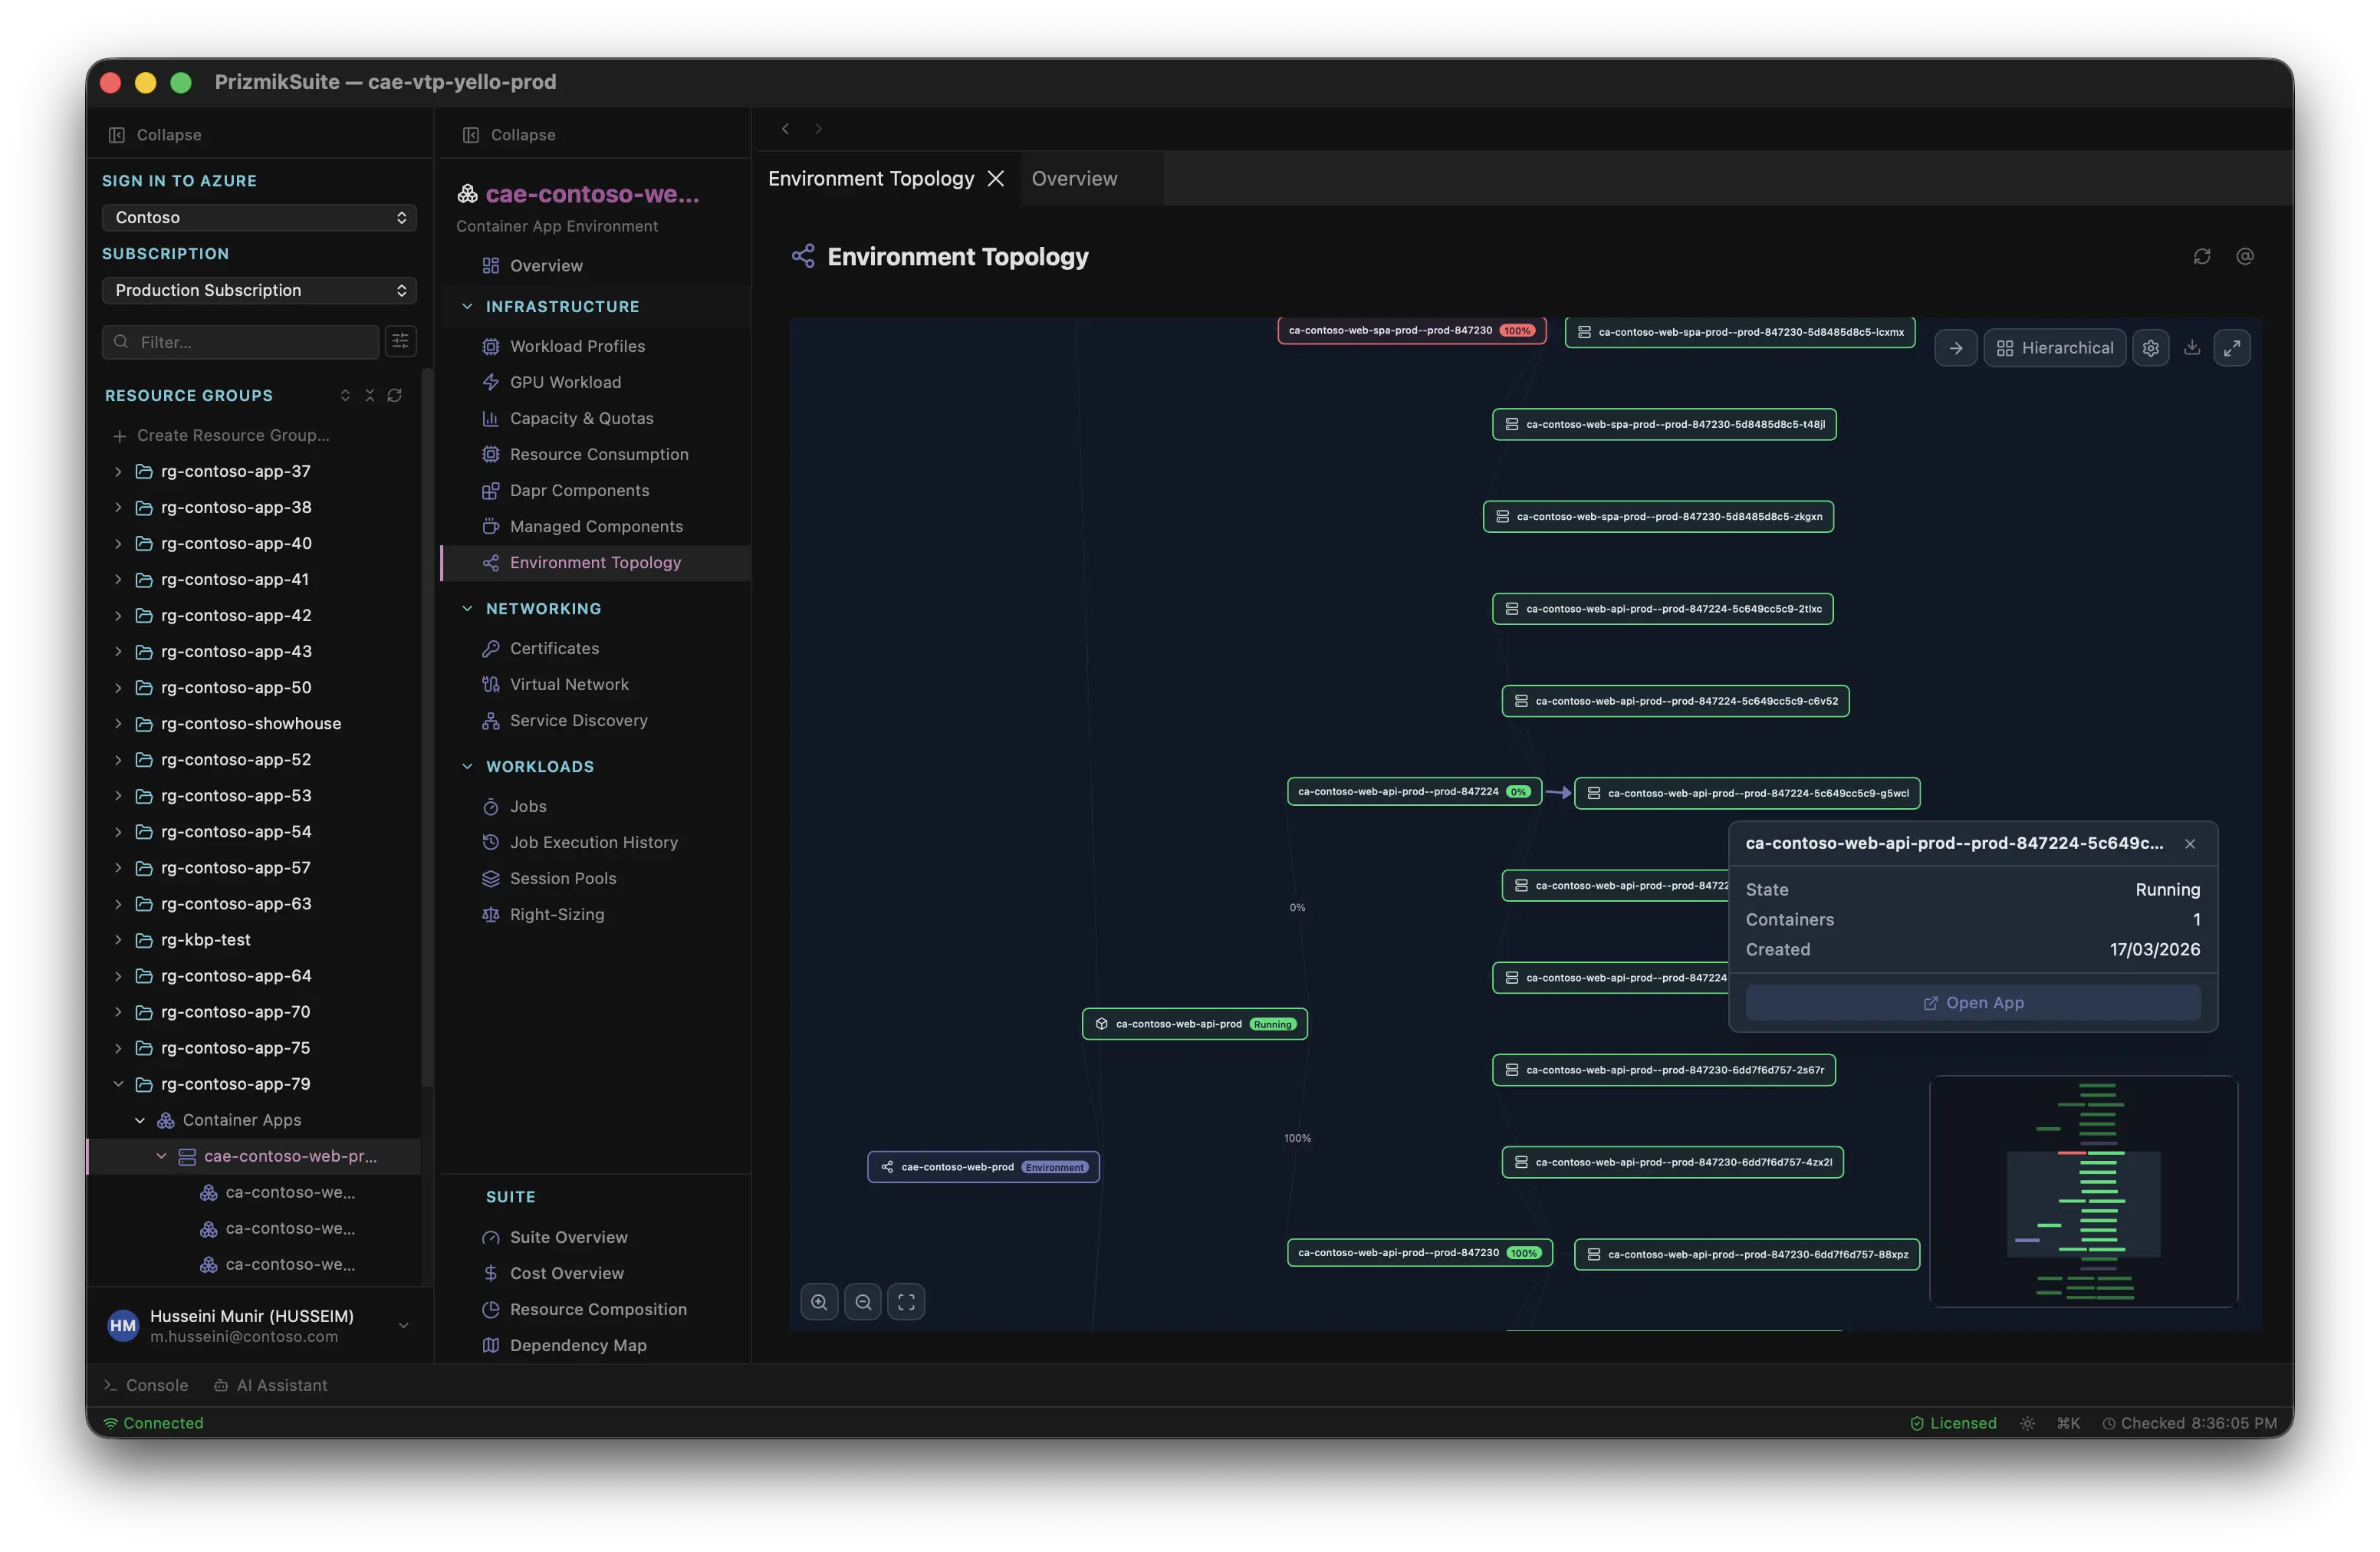Viewport: 2380px width, 1552px height.
Task: Switch to the Overview tab
Action: 1075,178
